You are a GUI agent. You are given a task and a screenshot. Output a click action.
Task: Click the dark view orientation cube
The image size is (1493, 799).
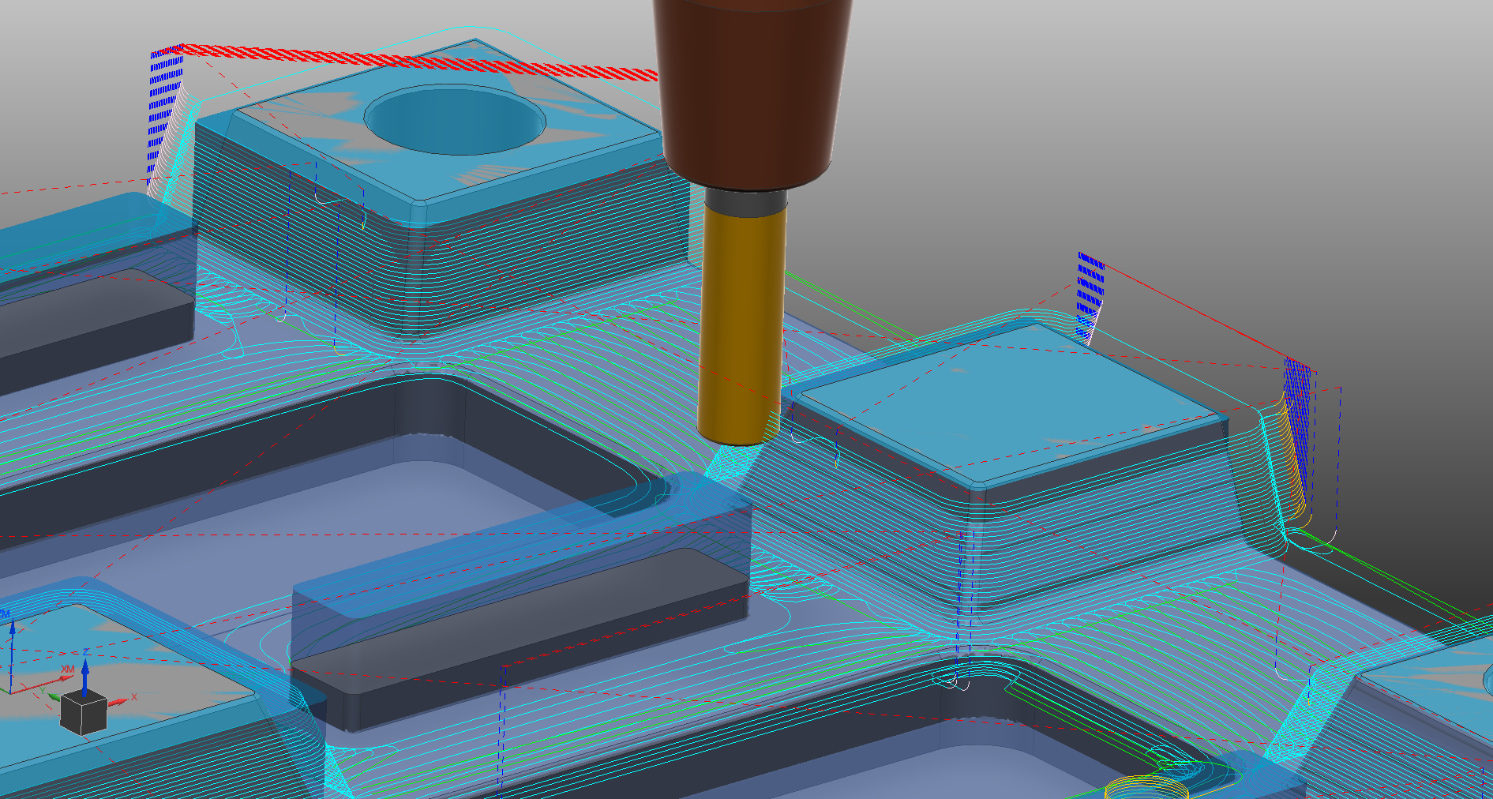84,712
